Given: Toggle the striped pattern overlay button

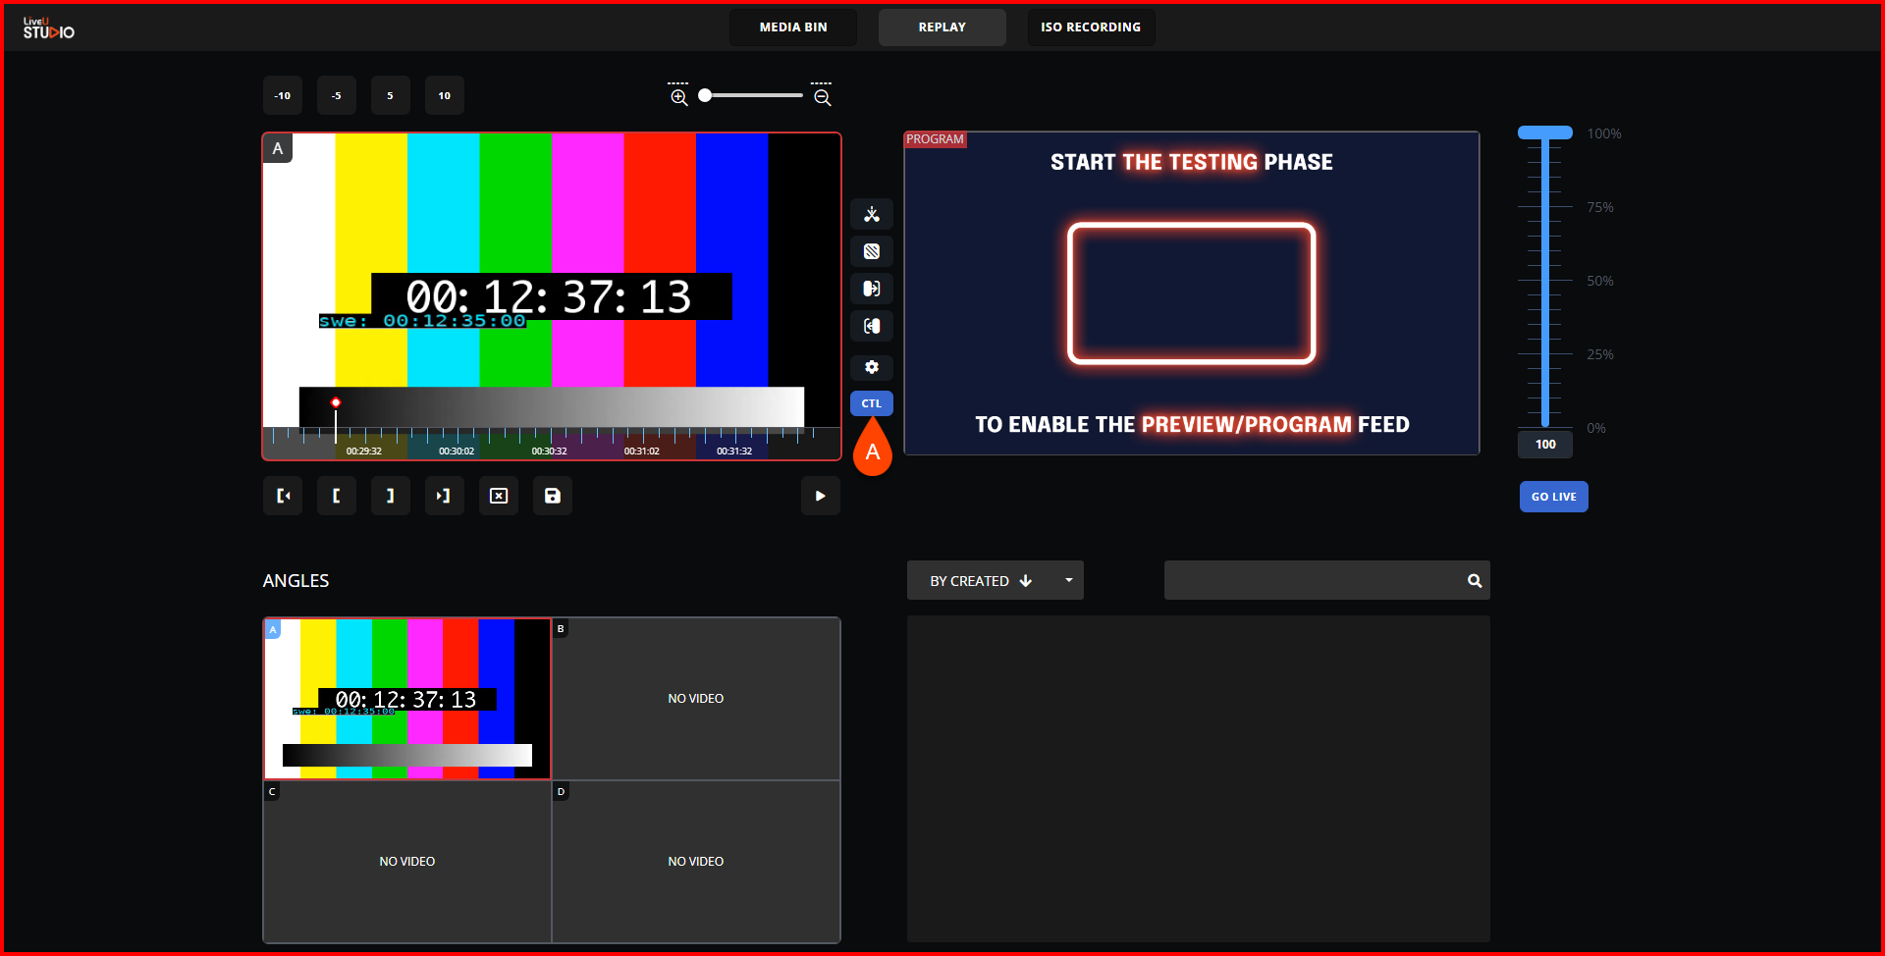Looking at the screenshot, I should [871, 251].
